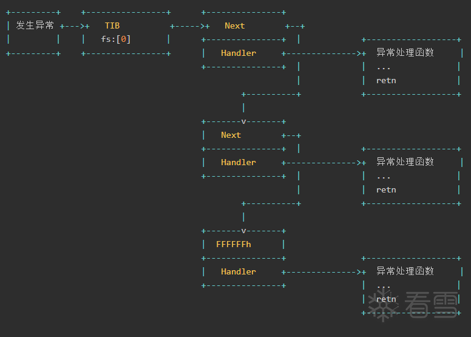471x337 pixels.
Task: Select 异常处理函数 in the last handler box
Action: 405,271
